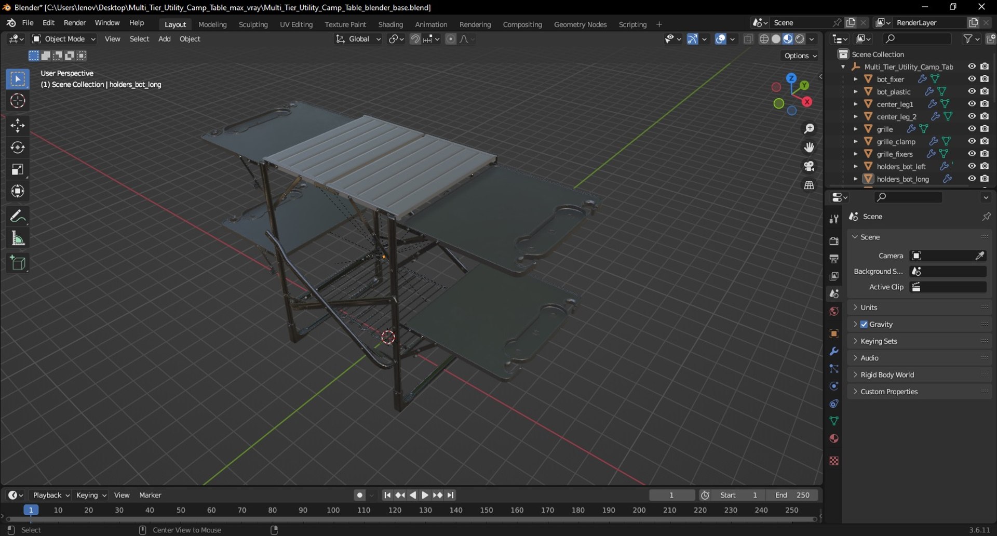Select the Cursor tool in toolbar
Viewport: 997px width, 536px height.
click(18, 101)
